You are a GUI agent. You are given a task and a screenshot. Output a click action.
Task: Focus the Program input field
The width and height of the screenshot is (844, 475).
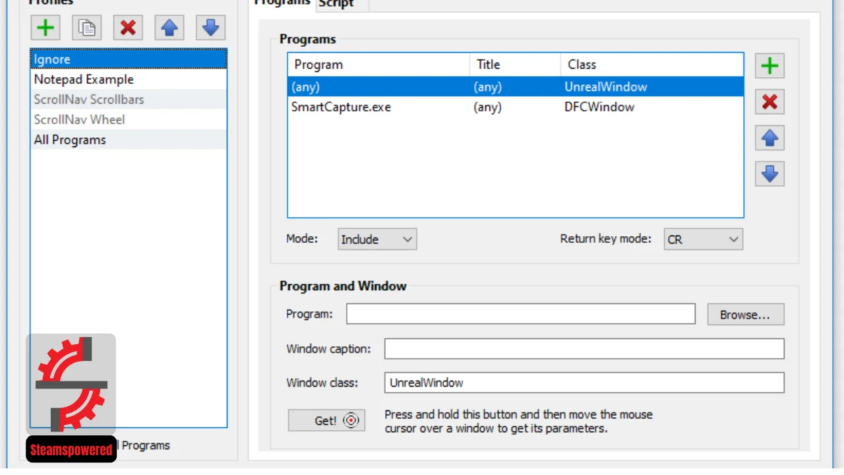[x=521, y=314]
